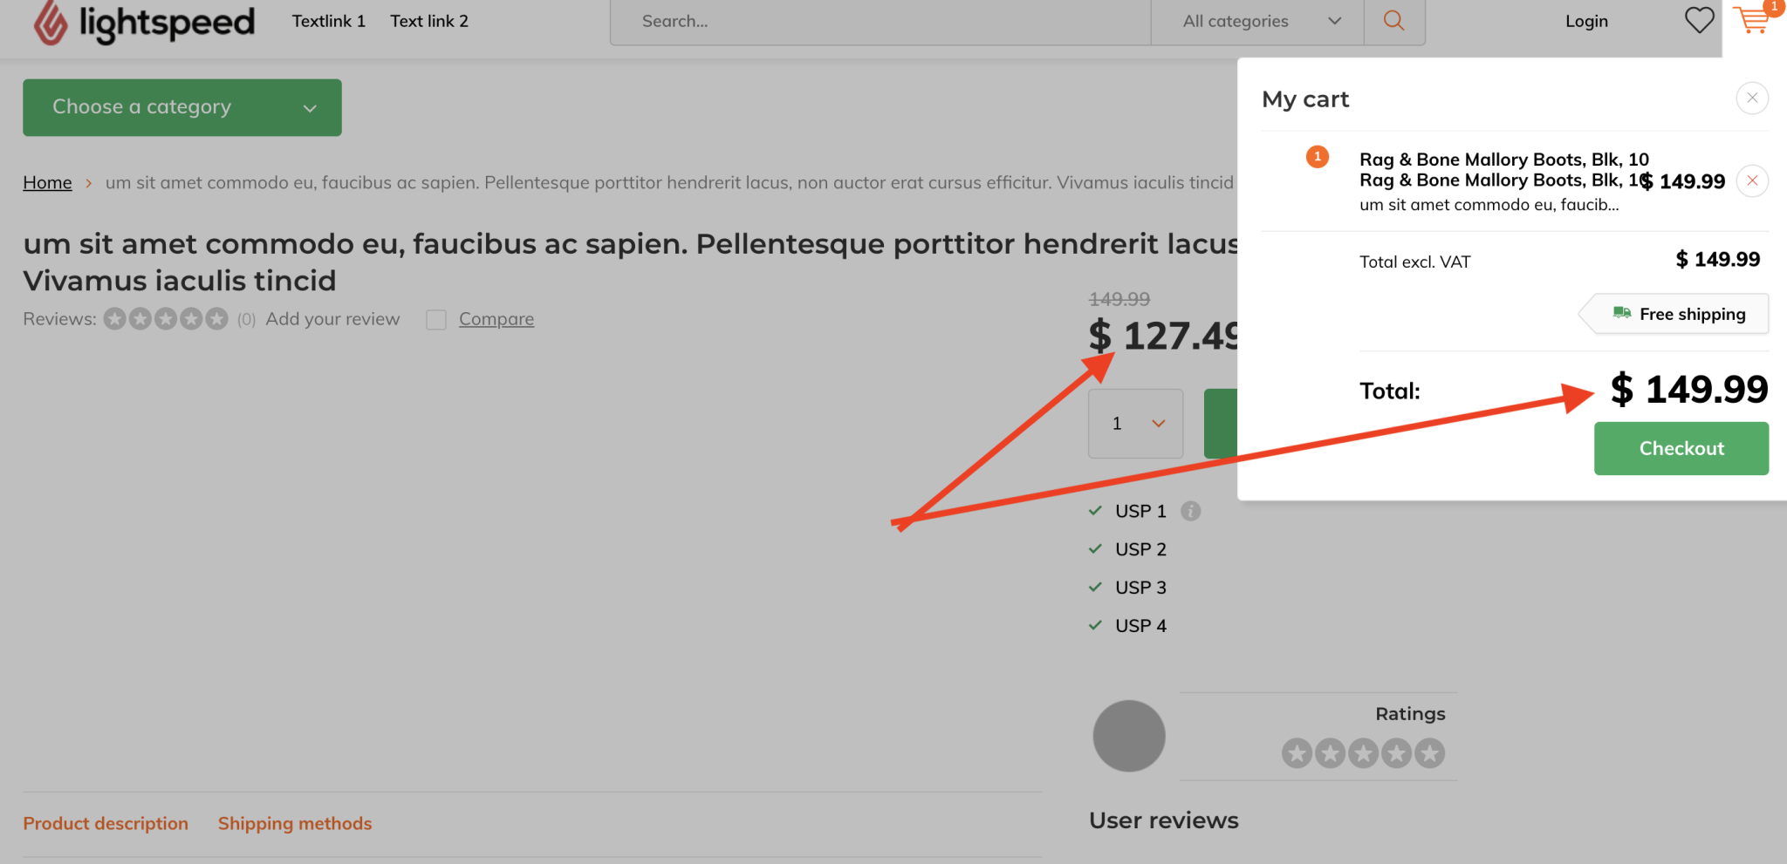Switch to Product description tab
The image size is (1787, 864).
point(106,823)
